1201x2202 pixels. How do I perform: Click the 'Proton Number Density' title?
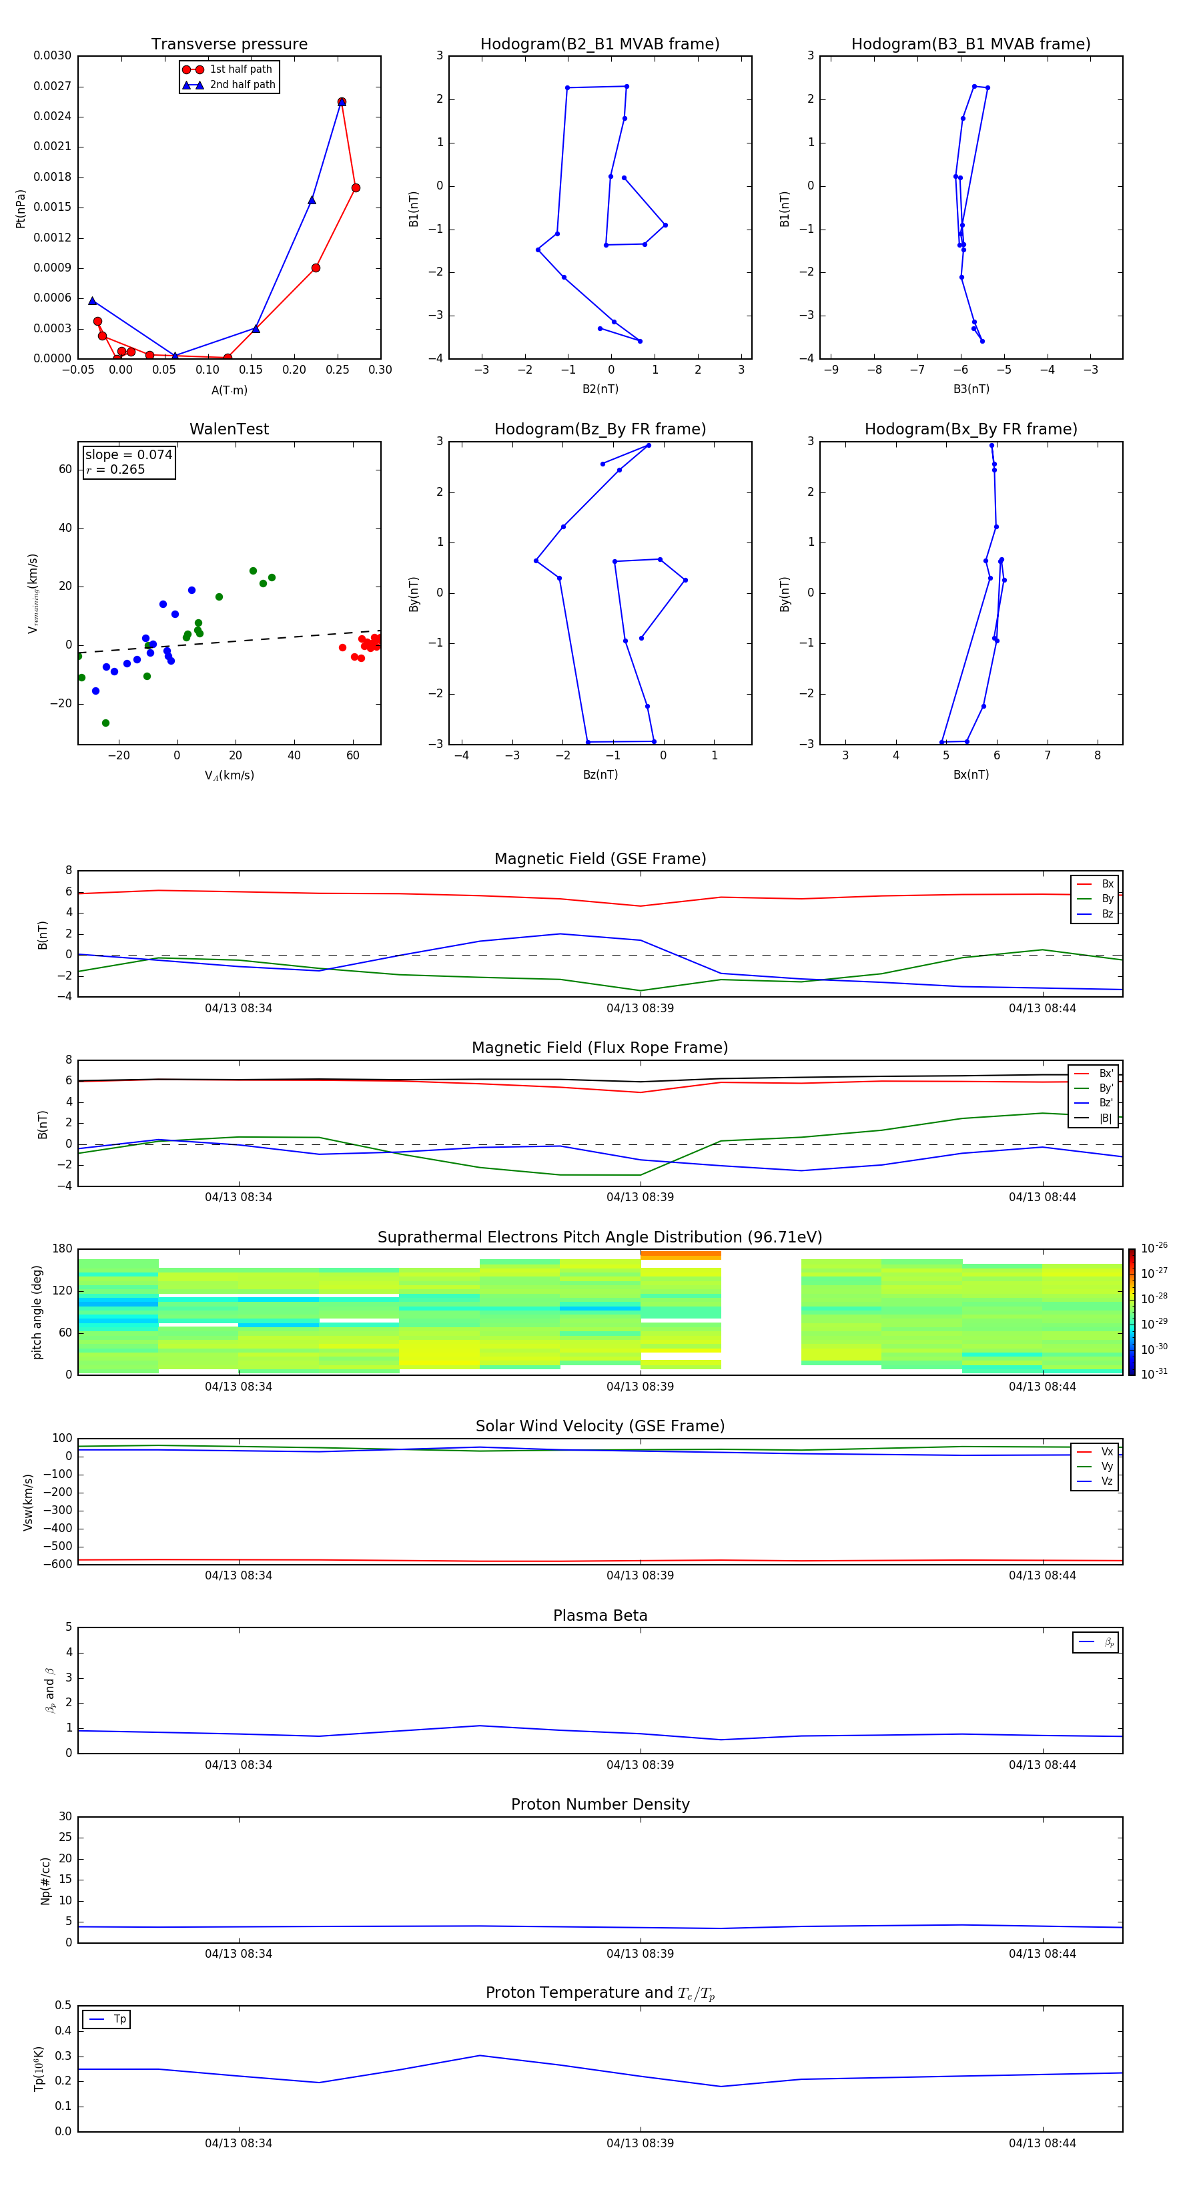click(600, 1804)
